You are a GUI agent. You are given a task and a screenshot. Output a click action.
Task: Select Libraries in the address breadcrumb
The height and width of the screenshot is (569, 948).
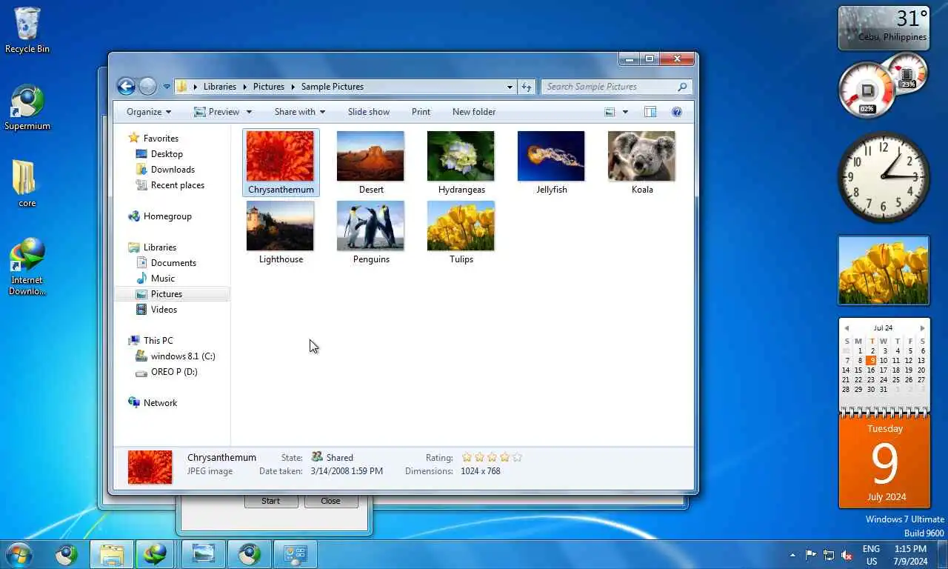point(220,87)
